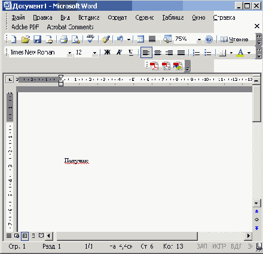This screenshot has width=263, height=254.
Task: Select the Format Painter brush icon
Action: (x=106, y=39)
